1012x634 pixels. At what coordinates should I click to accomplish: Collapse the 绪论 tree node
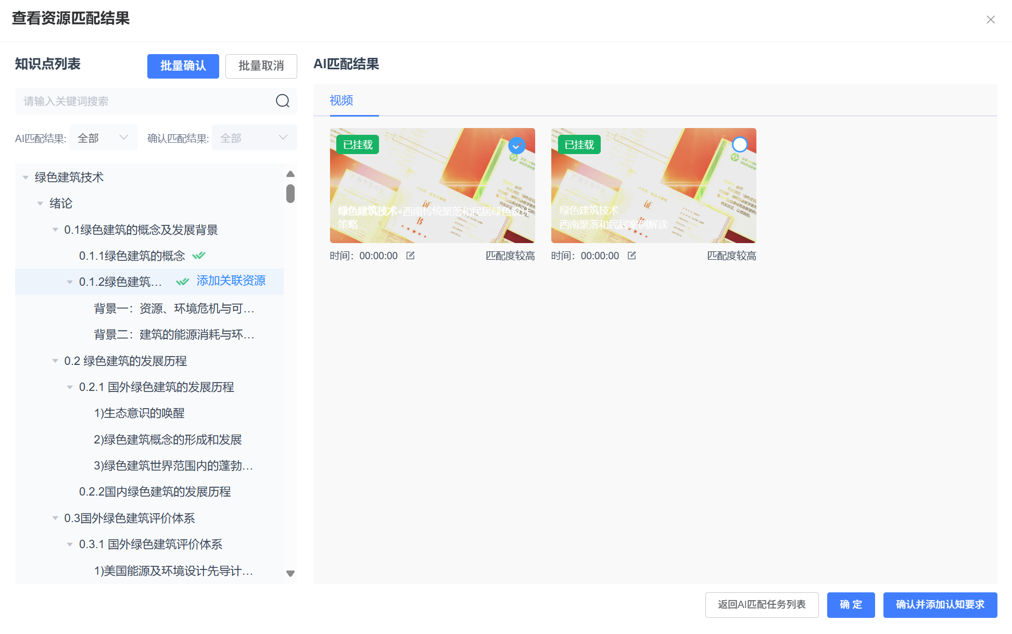[40, 204]
